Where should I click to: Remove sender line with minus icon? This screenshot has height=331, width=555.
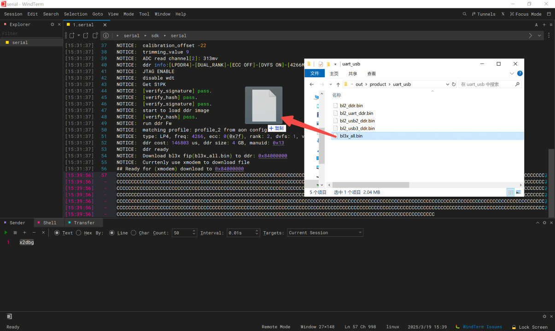pos(34,233)
